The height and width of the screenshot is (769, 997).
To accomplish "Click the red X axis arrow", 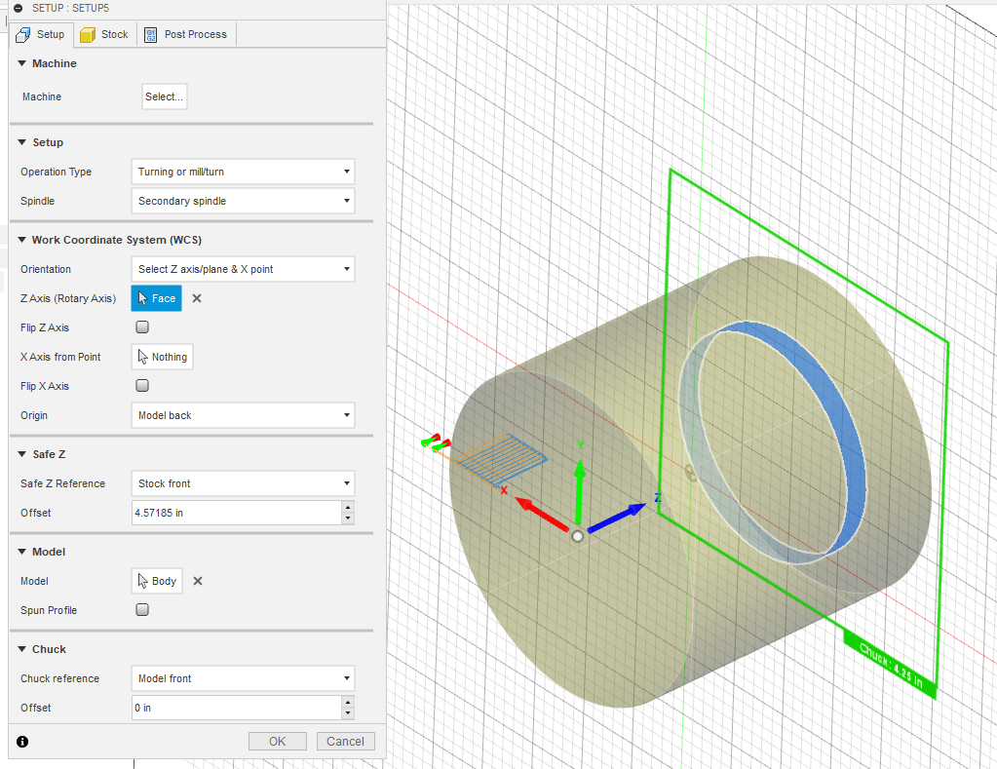I will [x=542, y=514].
